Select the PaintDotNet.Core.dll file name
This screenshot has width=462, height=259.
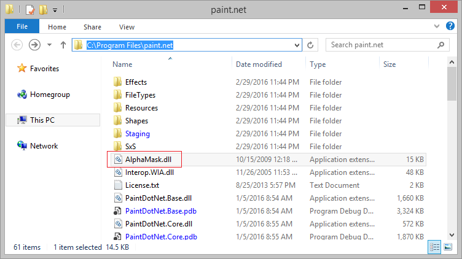click(x=159, y=224)
